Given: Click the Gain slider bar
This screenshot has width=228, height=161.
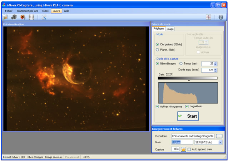Looking at the screenshot, I should [187, 78].
